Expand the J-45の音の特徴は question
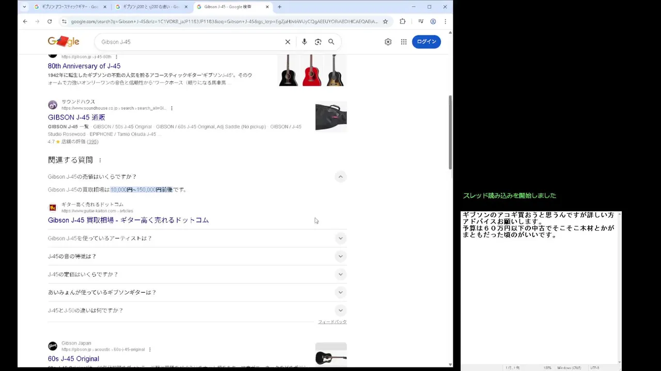Screen dimensions: 661x371 340,256
